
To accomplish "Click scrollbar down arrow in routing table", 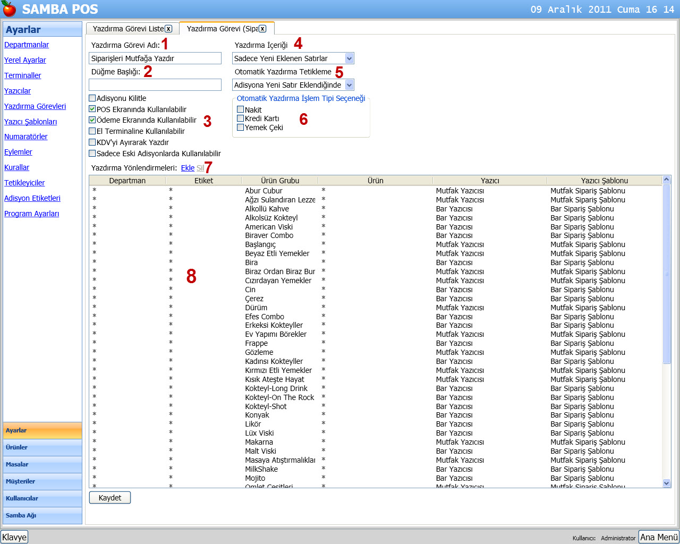I will [667, 483].
